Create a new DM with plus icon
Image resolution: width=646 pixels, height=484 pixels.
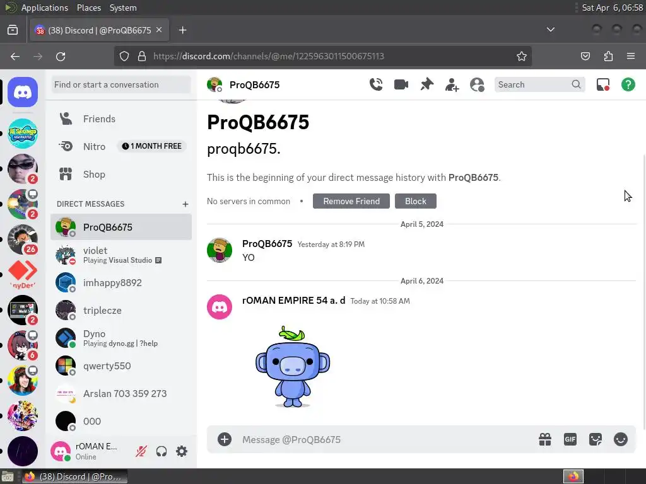(185, 204)
